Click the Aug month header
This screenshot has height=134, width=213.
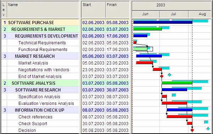pos(202,14)
